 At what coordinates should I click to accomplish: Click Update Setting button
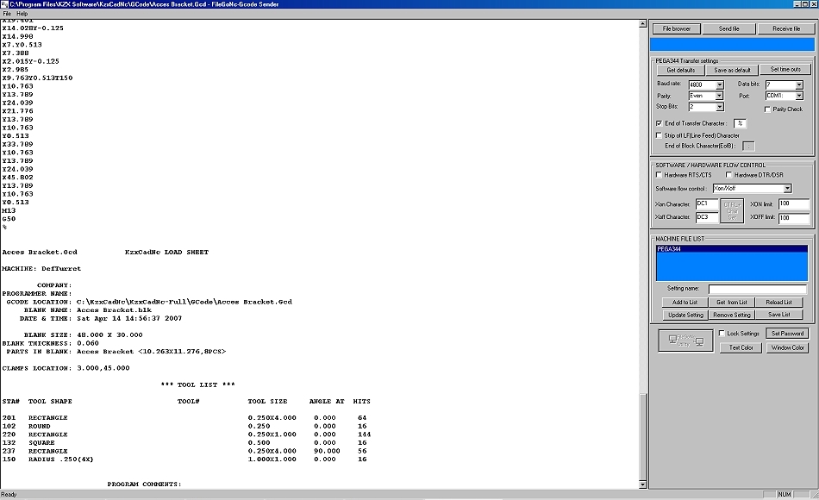pos(685,315)
